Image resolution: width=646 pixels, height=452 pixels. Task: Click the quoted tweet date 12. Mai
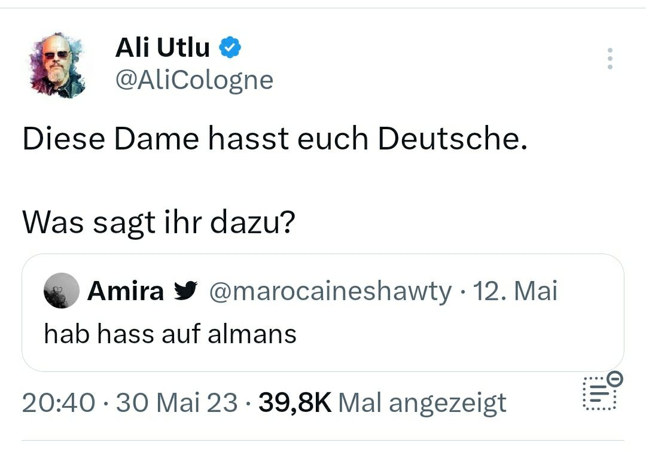(516, 291)
